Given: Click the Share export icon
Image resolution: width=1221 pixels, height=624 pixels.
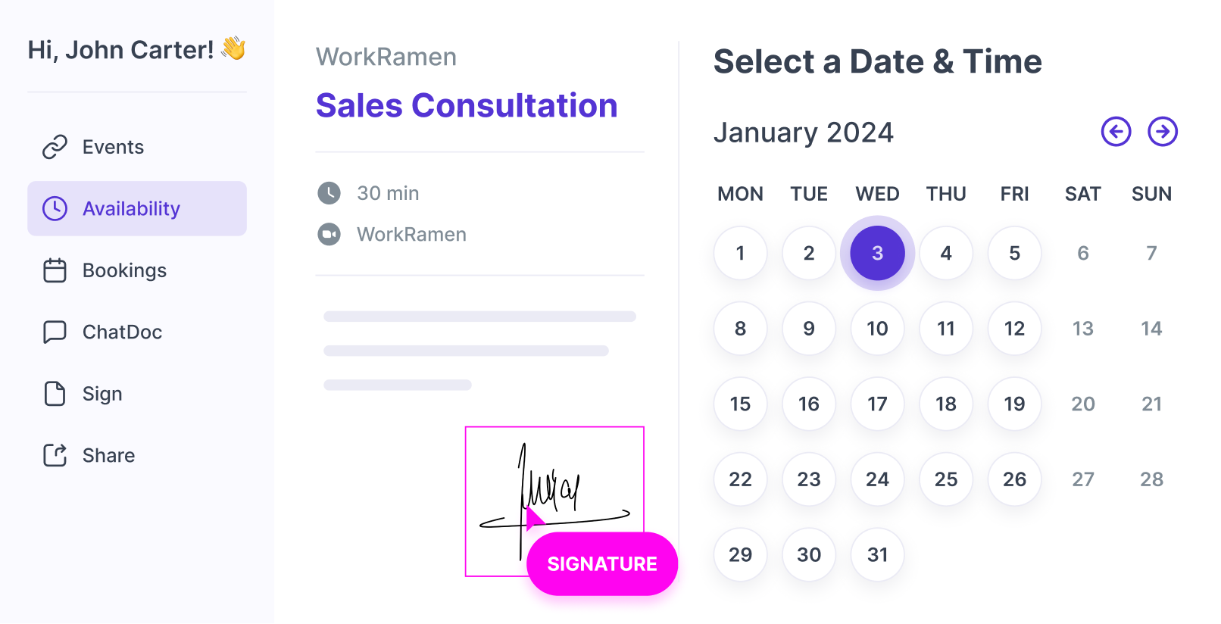Looking at the screenshot, I should click(x=54, y=455).
